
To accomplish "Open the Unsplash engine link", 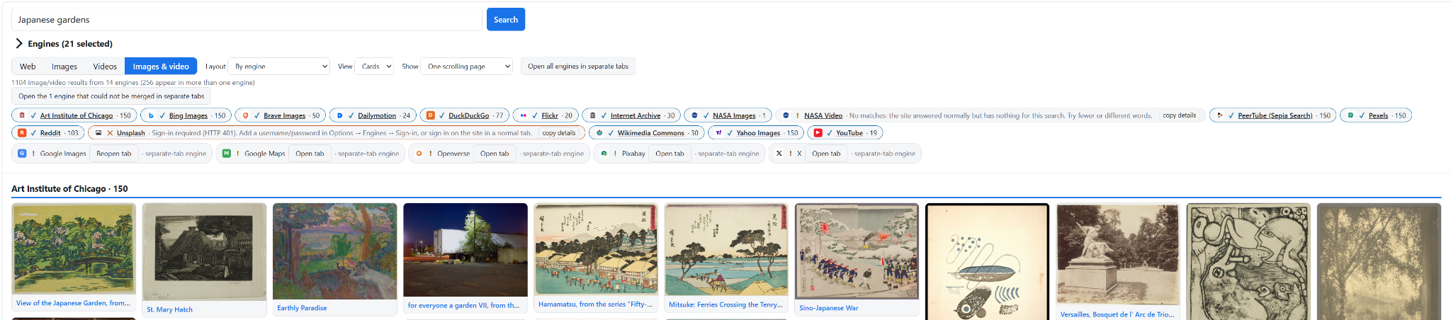I will (x=131, y=132).
